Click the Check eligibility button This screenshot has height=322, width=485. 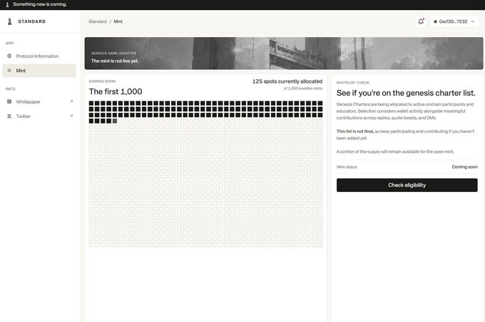pos(407,185)
